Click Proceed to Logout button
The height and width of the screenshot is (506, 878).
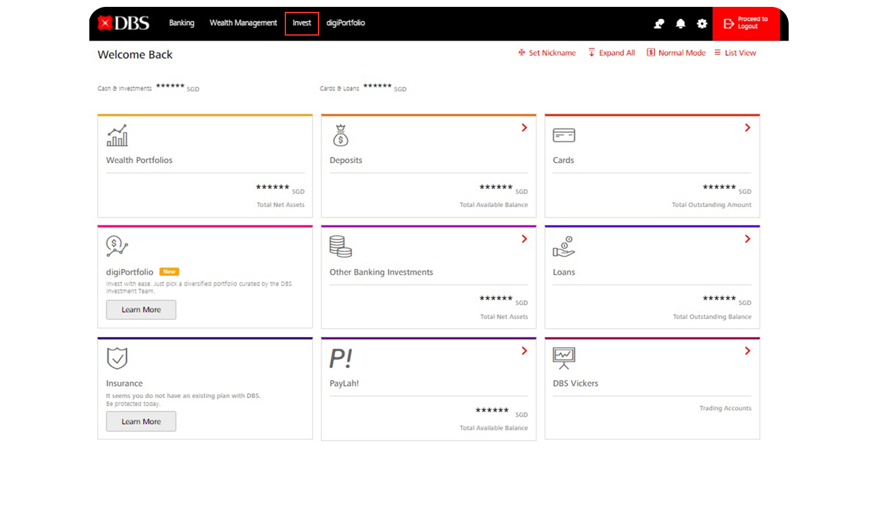pos(746,24)
